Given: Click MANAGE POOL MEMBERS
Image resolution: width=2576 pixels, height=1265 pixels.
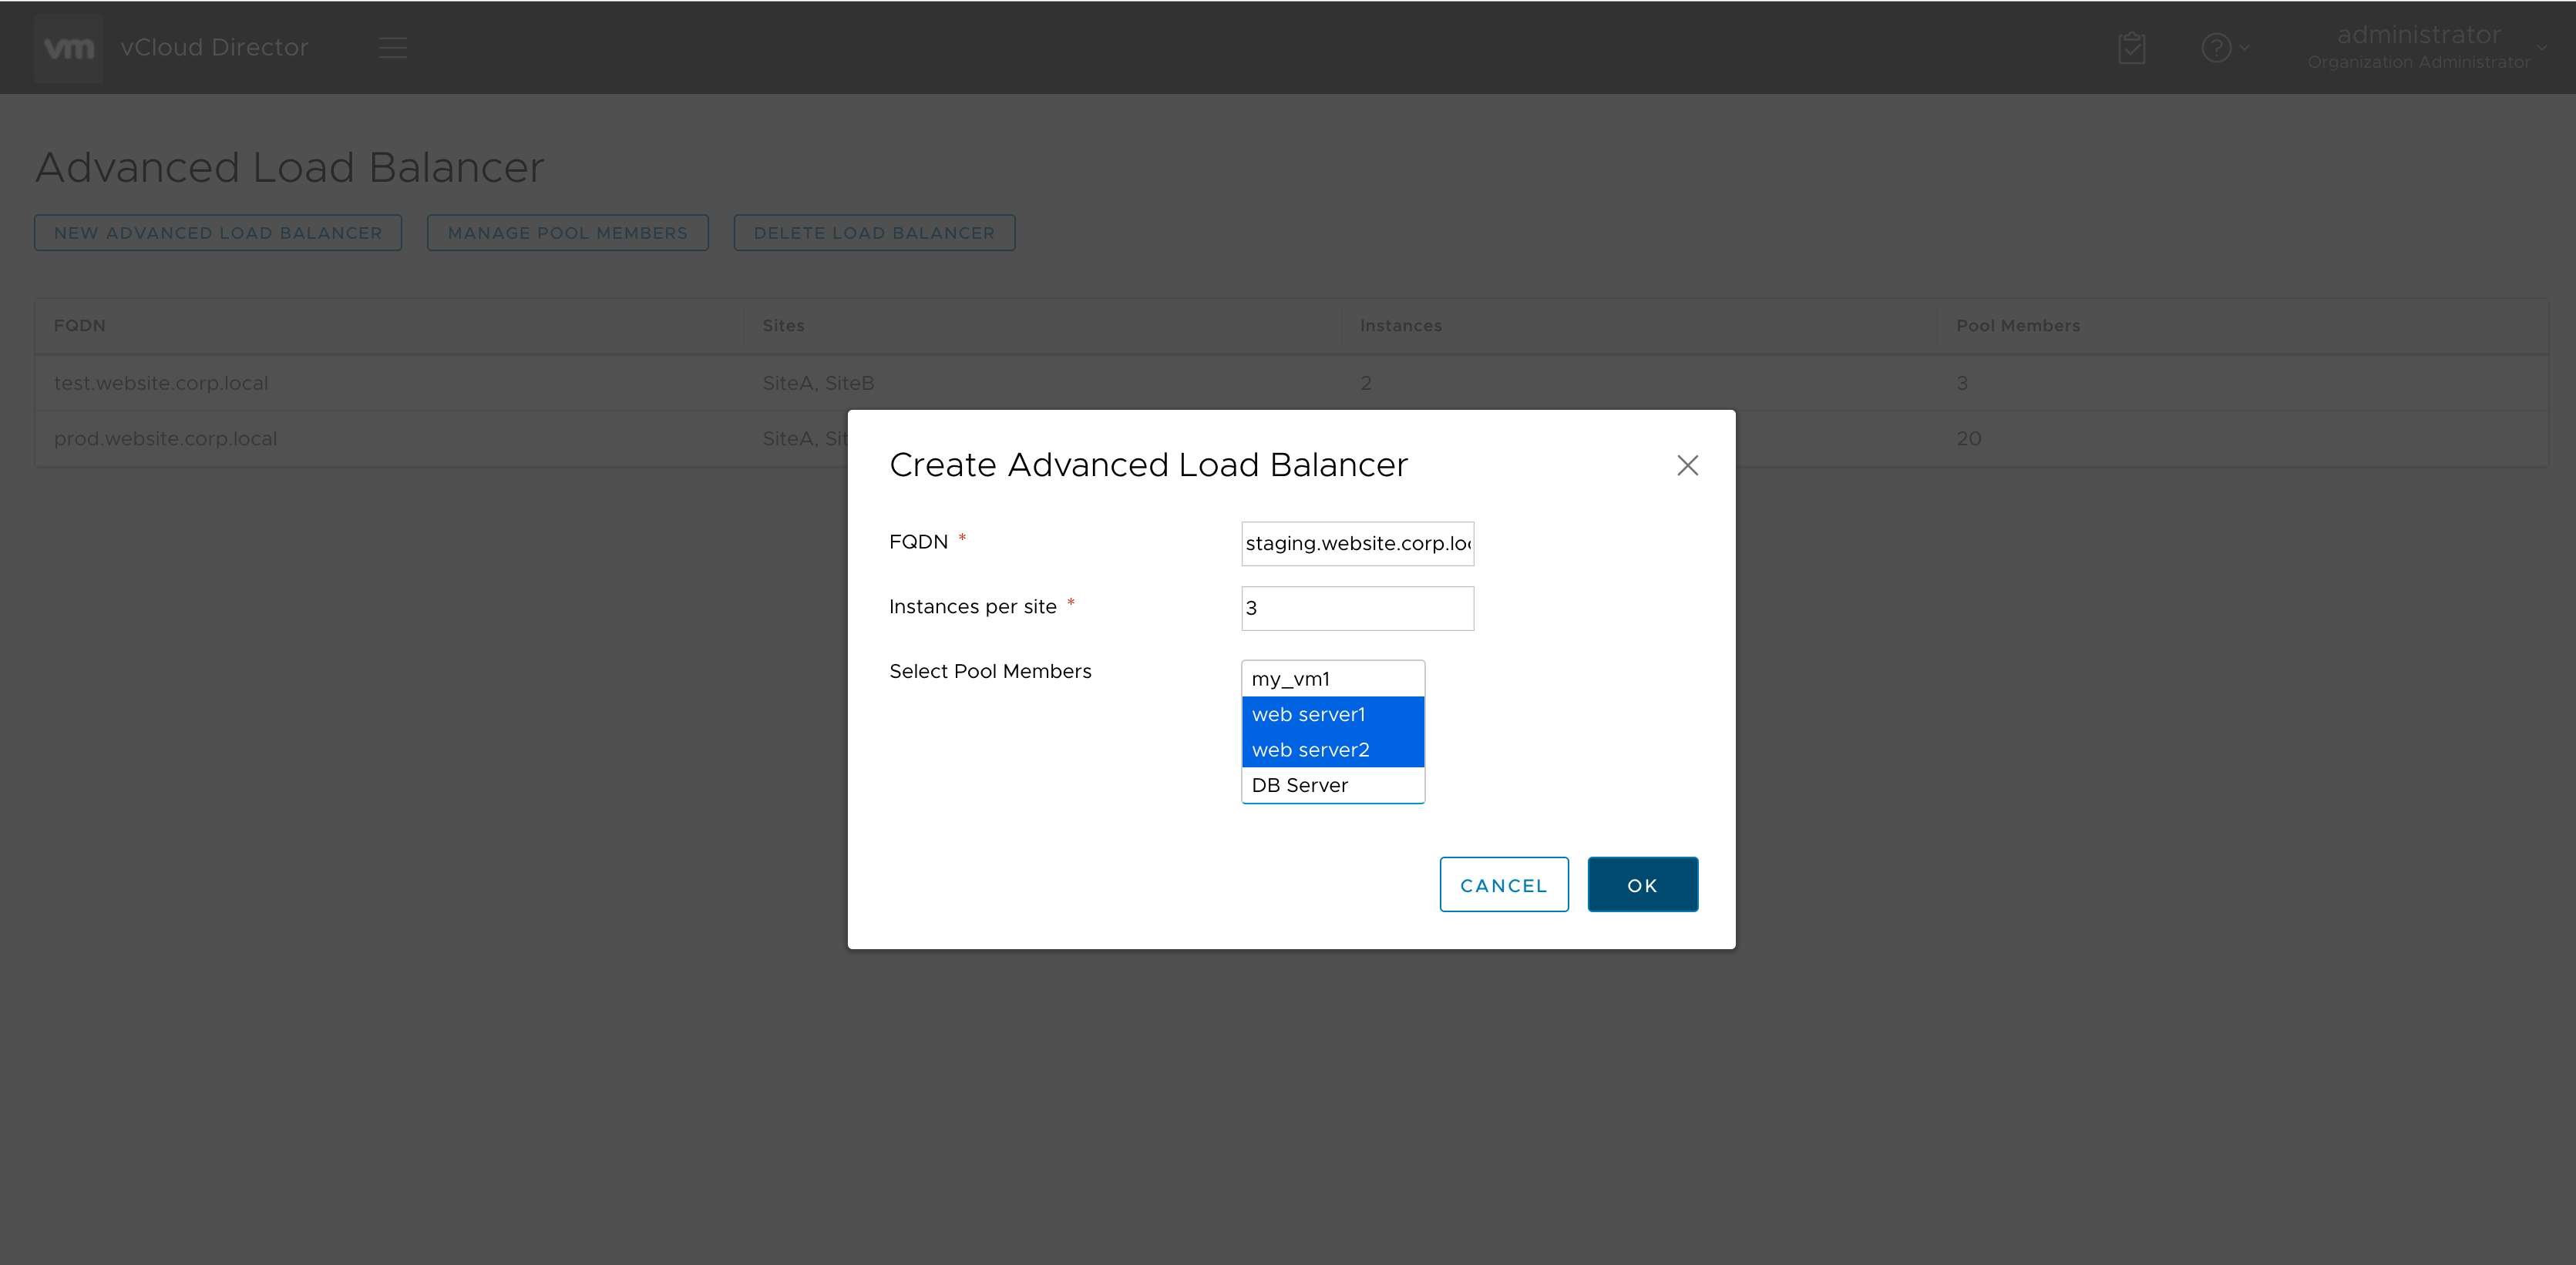Looking at the screenshot, I should pos(567,232).
